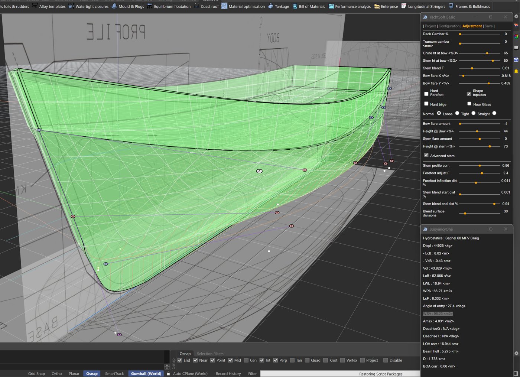Click the gear icon at bottom right dock
520x377 pixels.
pos(516,353)
